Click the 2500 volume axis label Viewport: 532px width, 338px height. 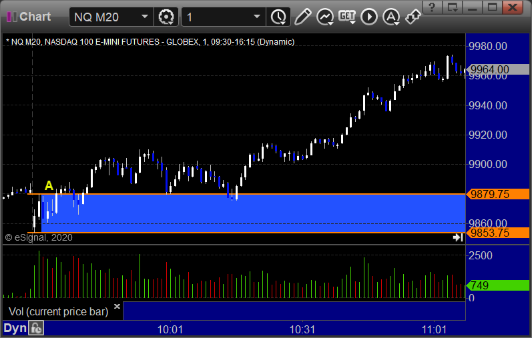tap(480, 255)
